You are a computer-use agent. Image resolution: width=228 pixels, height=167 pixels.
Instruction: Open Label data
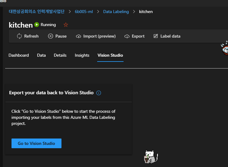[167, 36]
